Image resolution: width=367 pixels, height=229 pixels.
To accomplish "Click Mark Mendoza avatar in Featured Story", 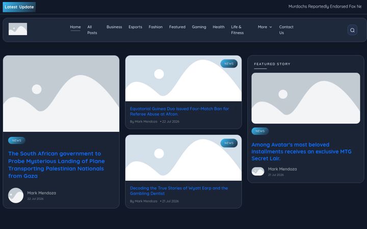I will pos(258,171).
